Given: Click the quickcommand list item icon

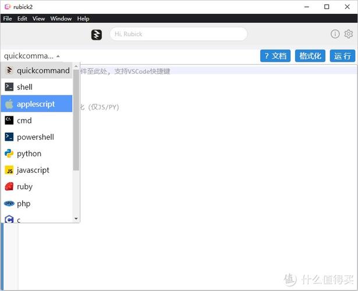Looking at the screenshot, I should pos(9,70).
